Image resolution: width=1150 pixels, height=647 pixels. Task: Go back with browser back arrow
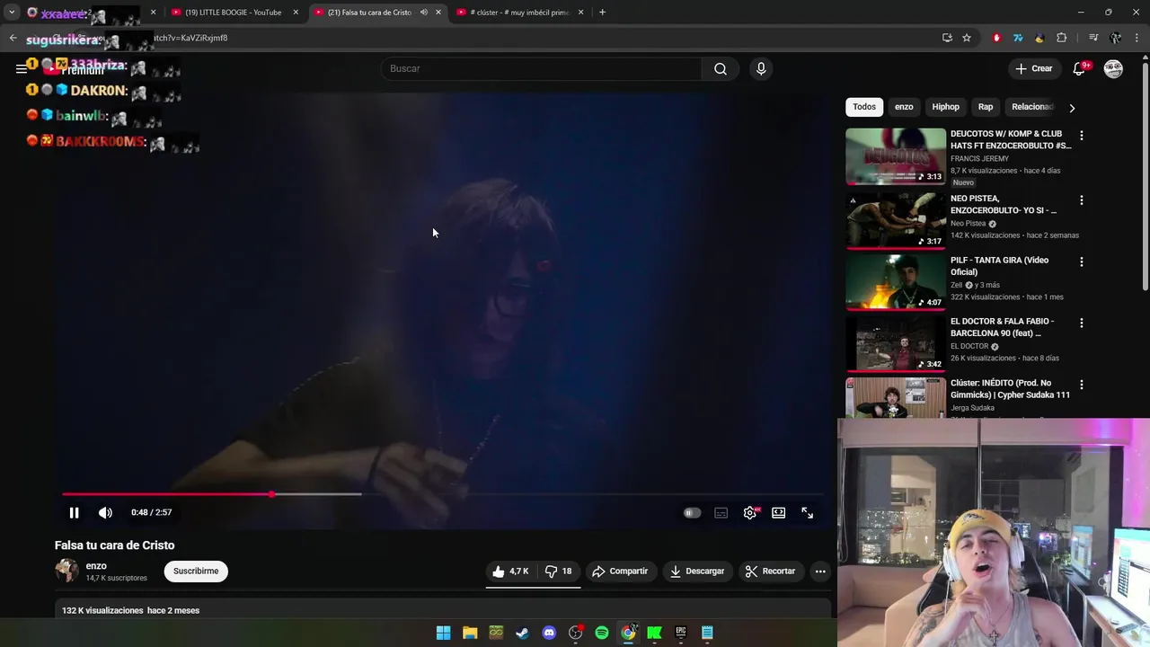click(x=13, y=38)
